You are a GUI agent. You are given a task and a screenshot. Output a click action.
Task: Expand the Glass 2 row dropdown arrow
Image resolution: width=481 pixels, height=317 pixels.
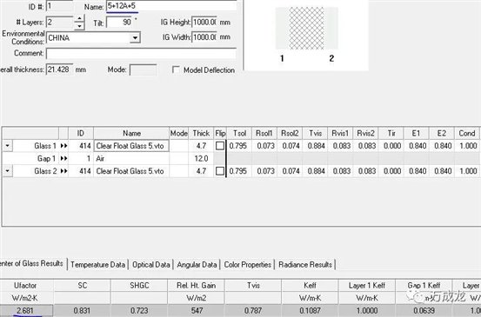(7, 171)
